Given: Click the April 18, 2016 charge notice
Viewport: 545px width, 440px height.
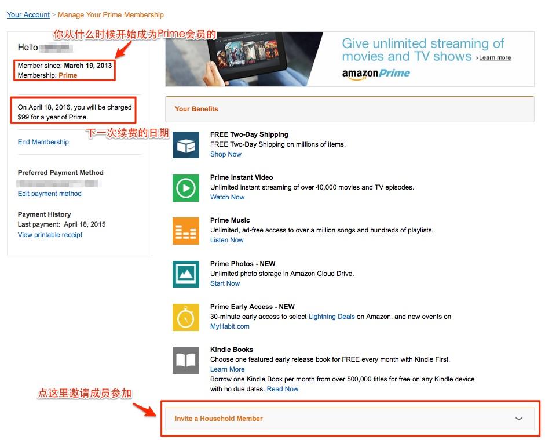Looking at the screenshot, I should click(75, 112).
